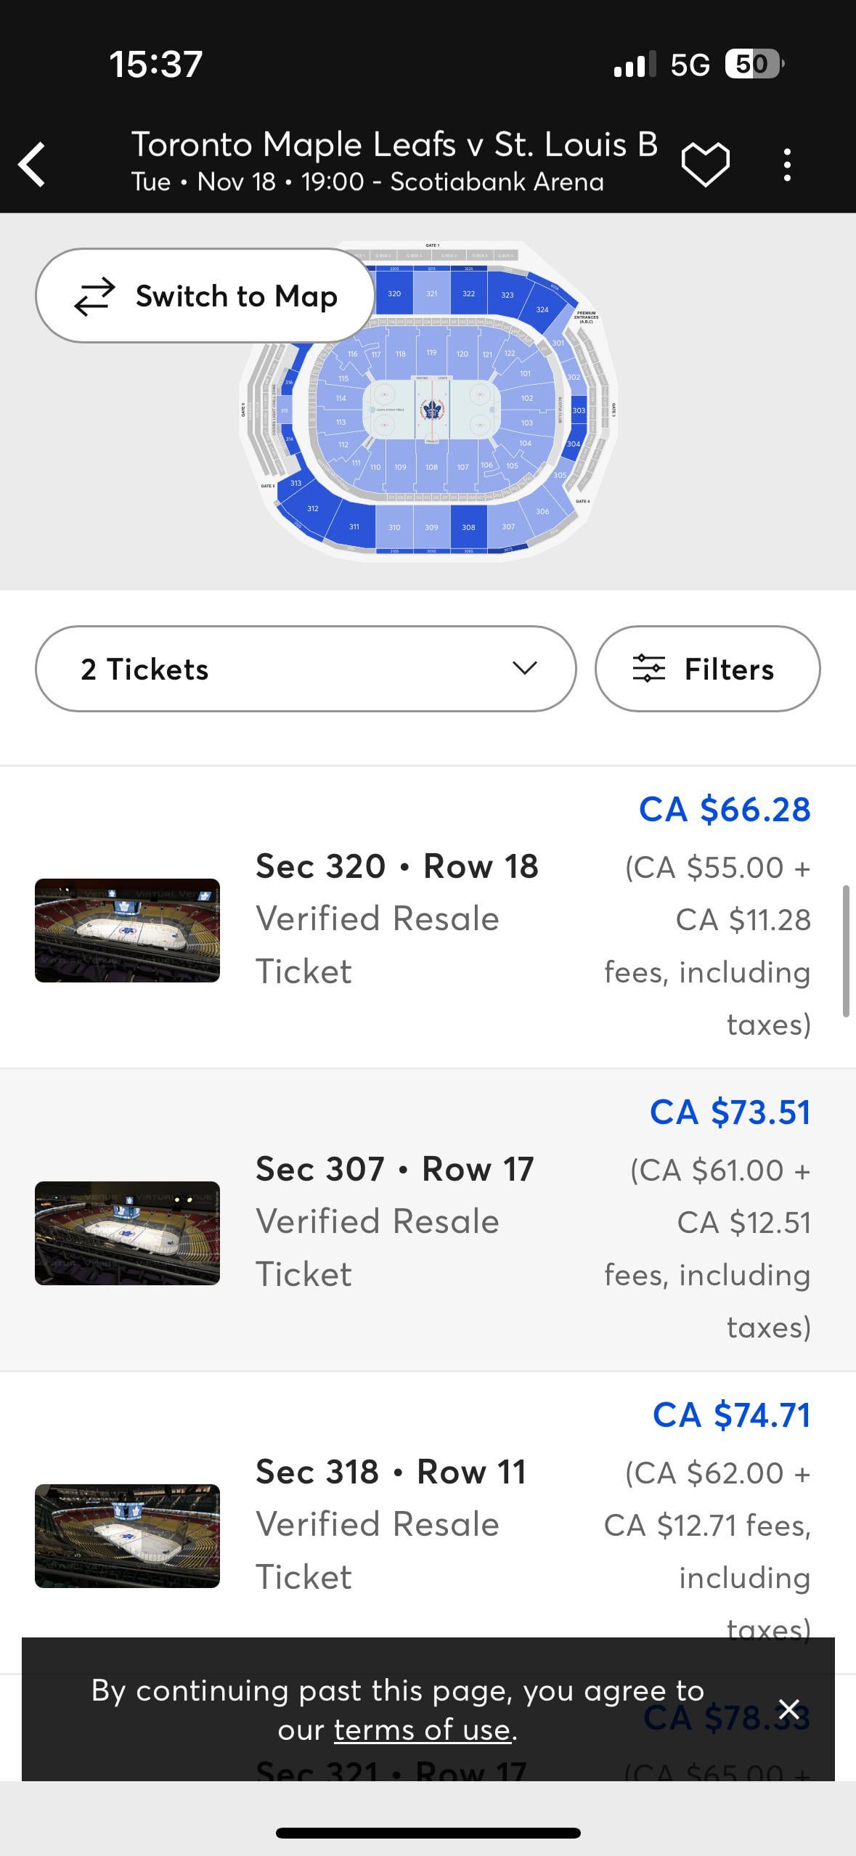856x1856 pixels.
Task: Click the Switch to Map button
Action: 205,296
